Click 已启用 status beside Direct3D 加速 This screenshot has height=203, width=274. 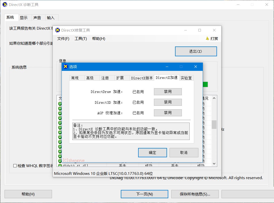click(x=138, y=103)
